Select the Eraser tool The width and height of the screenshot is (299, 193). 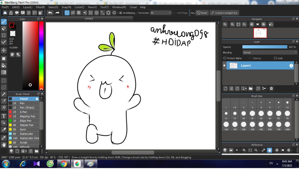[x=4, y=28]
